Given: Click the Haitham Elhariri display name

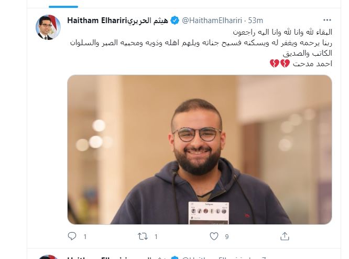Looking at the screenshot, I should pos(117,20).
